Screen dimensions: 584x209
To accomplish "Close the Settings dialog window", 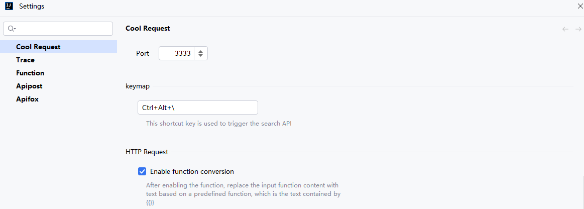I will pyautogui.click(x=580, y=6).
